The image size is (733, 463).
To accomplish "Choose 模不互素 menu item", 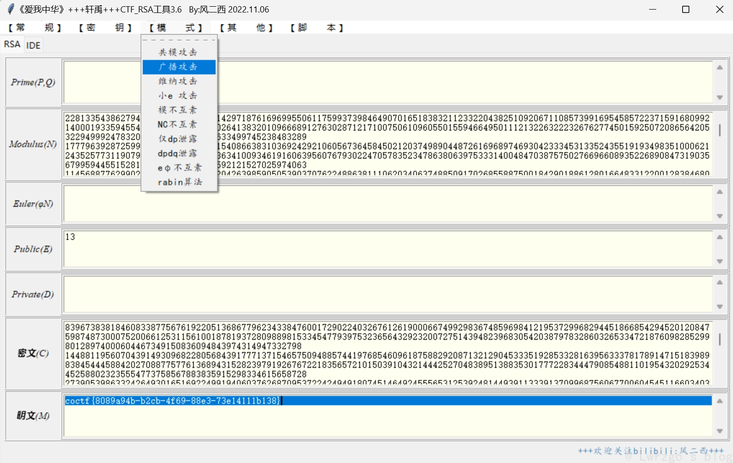I will point(179,110).
